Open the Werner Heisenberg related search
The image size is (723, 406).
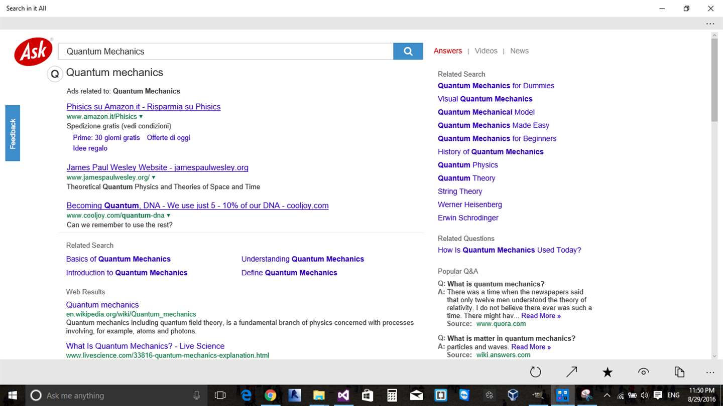click(x=470, y=205)
